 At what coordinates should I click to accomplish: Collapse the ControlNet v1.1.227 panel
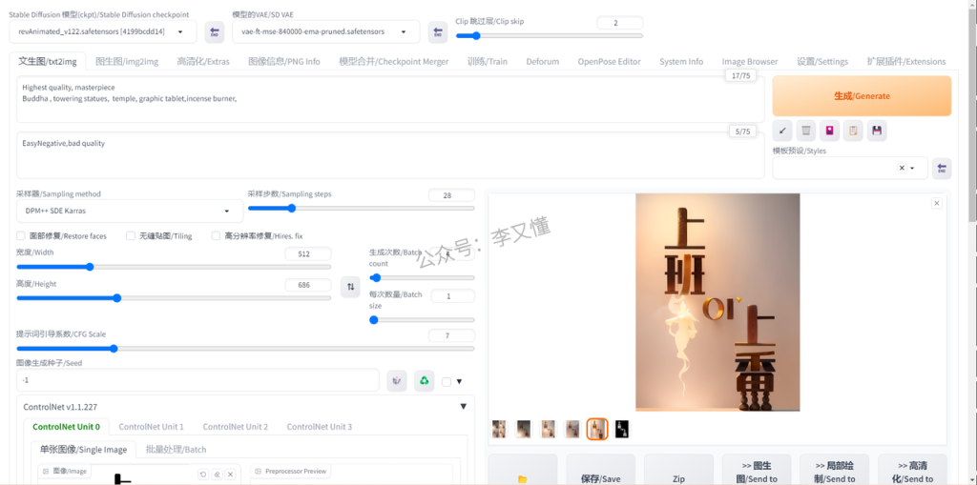click(x=463, y=407)
